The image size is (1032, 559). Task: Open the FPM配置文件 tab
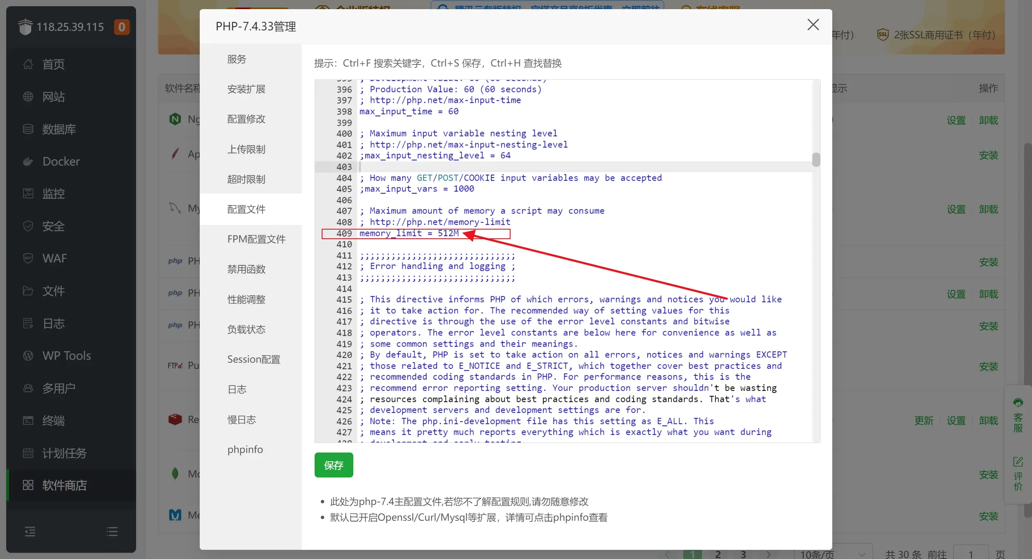point(256,239)
